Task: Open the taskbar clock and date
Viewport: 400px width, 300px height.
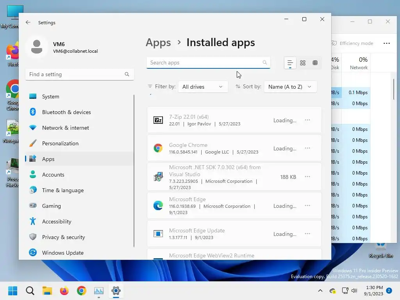Action: [373, 291]
